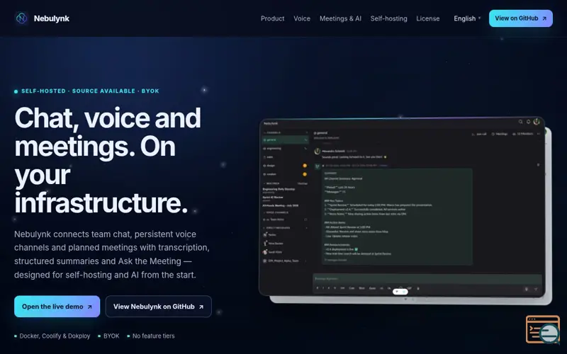Open the English language dropdown

click(467, 18)
